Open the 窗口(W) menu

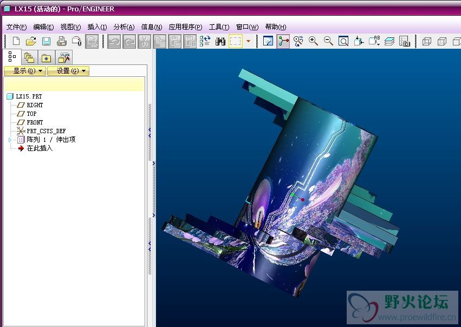click(x=247, y=27)
